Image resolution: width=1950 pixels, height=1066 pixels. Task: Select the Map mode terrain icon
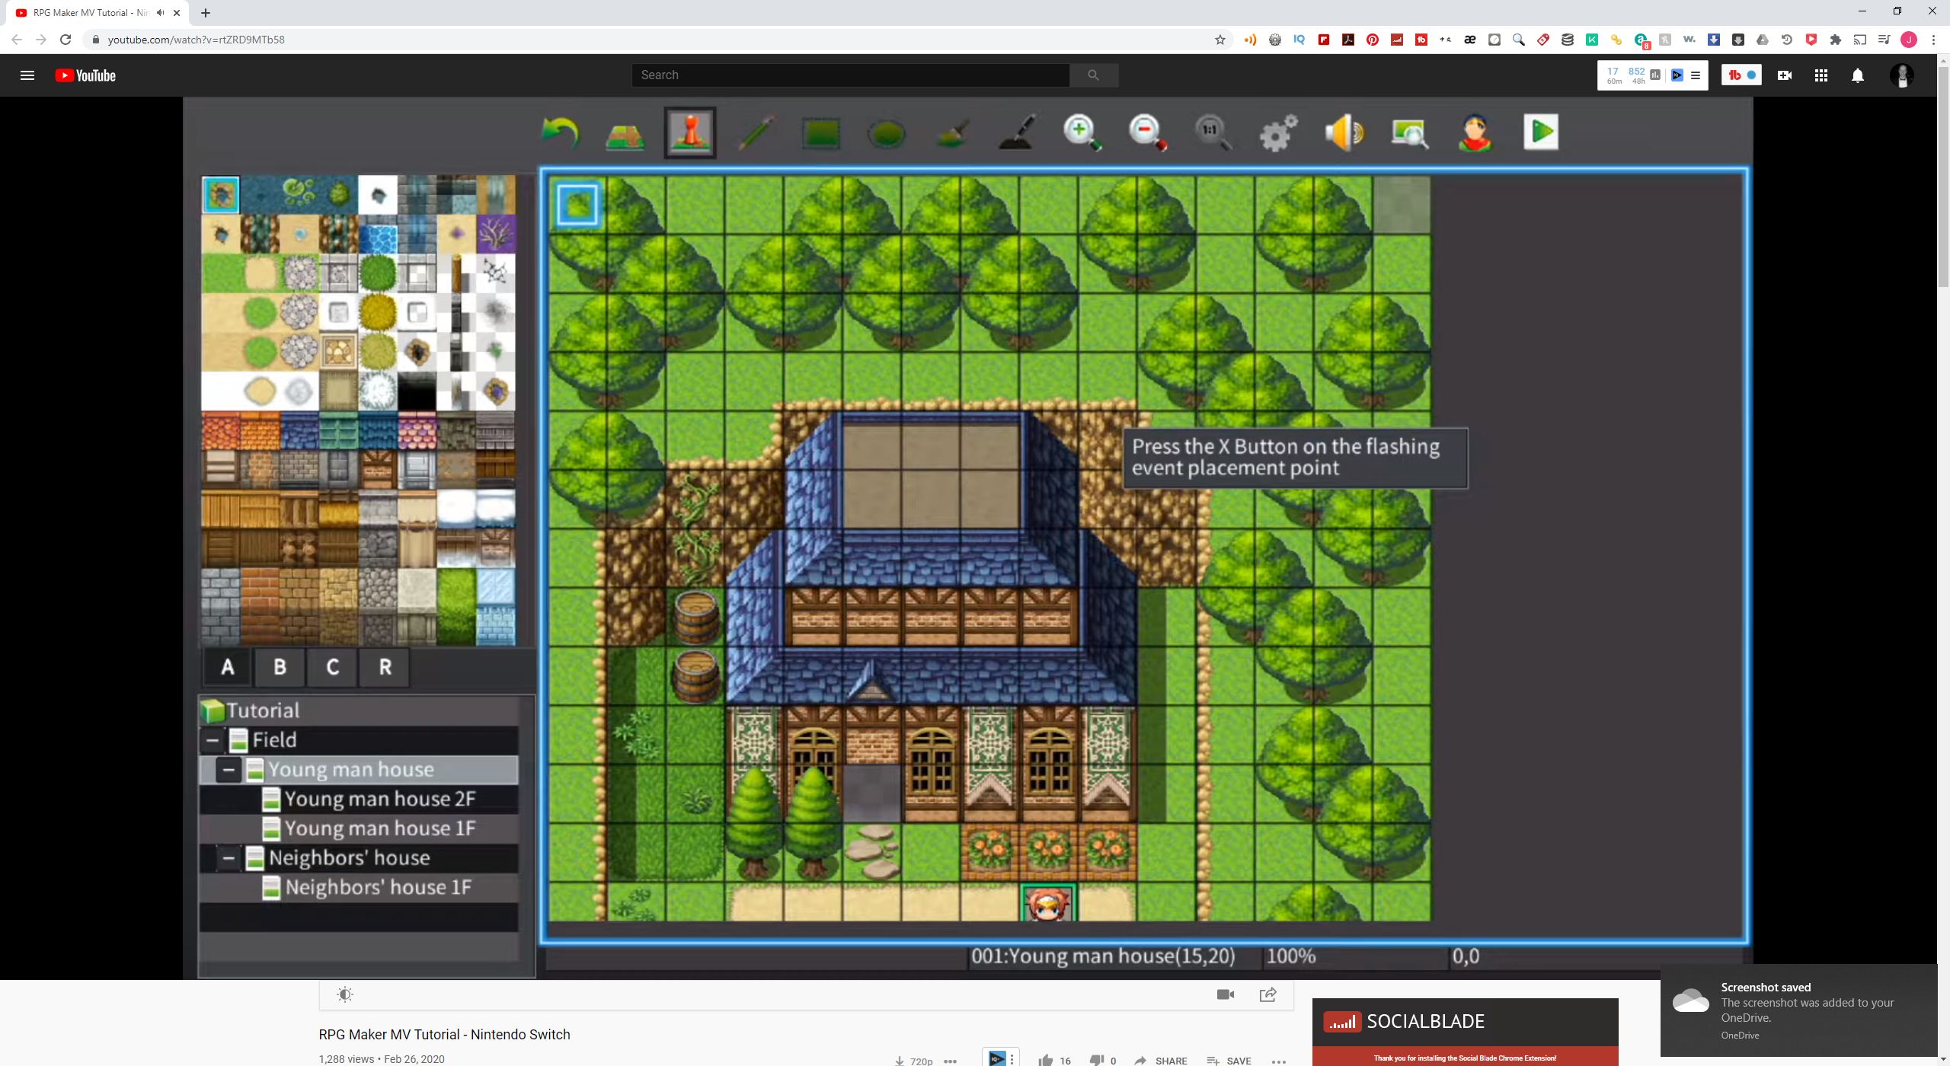pyautogui.click(x=625, y=134)
